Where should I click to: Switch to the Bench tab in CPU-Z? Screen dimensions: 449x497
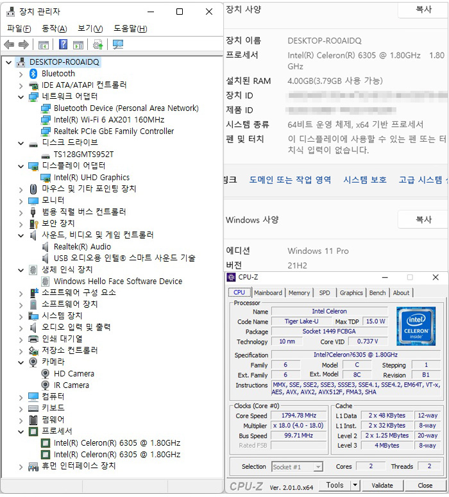pyautogui.click(x=377, y=293)
